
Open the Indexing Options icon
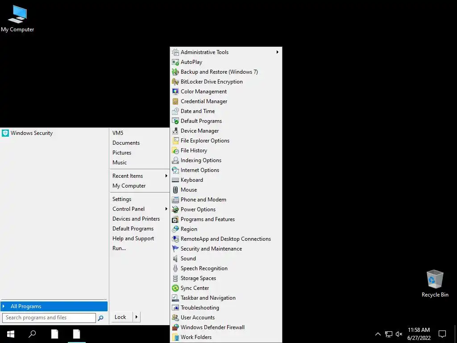tap(175, 160)
